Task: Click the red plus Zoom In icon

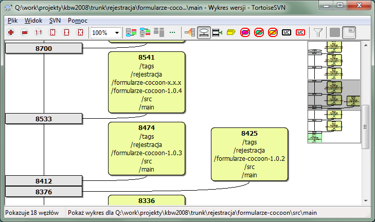Action: tap(10, 32)
